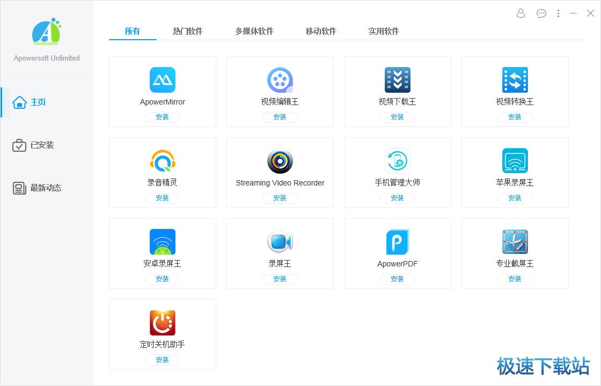Screen dimensions: 601x386
Task: Select the 专业截屏王 app icon
Action: (x=515, y=241)
